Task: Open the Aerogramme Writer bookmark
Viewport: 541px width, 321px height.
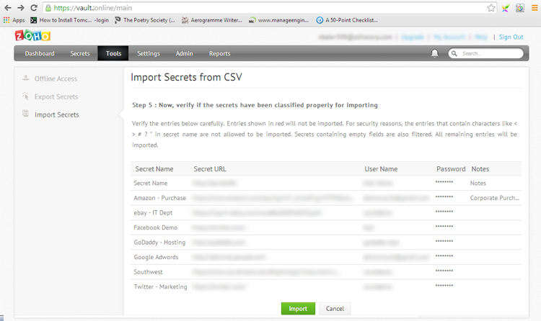Action: (x=212, y=20)
